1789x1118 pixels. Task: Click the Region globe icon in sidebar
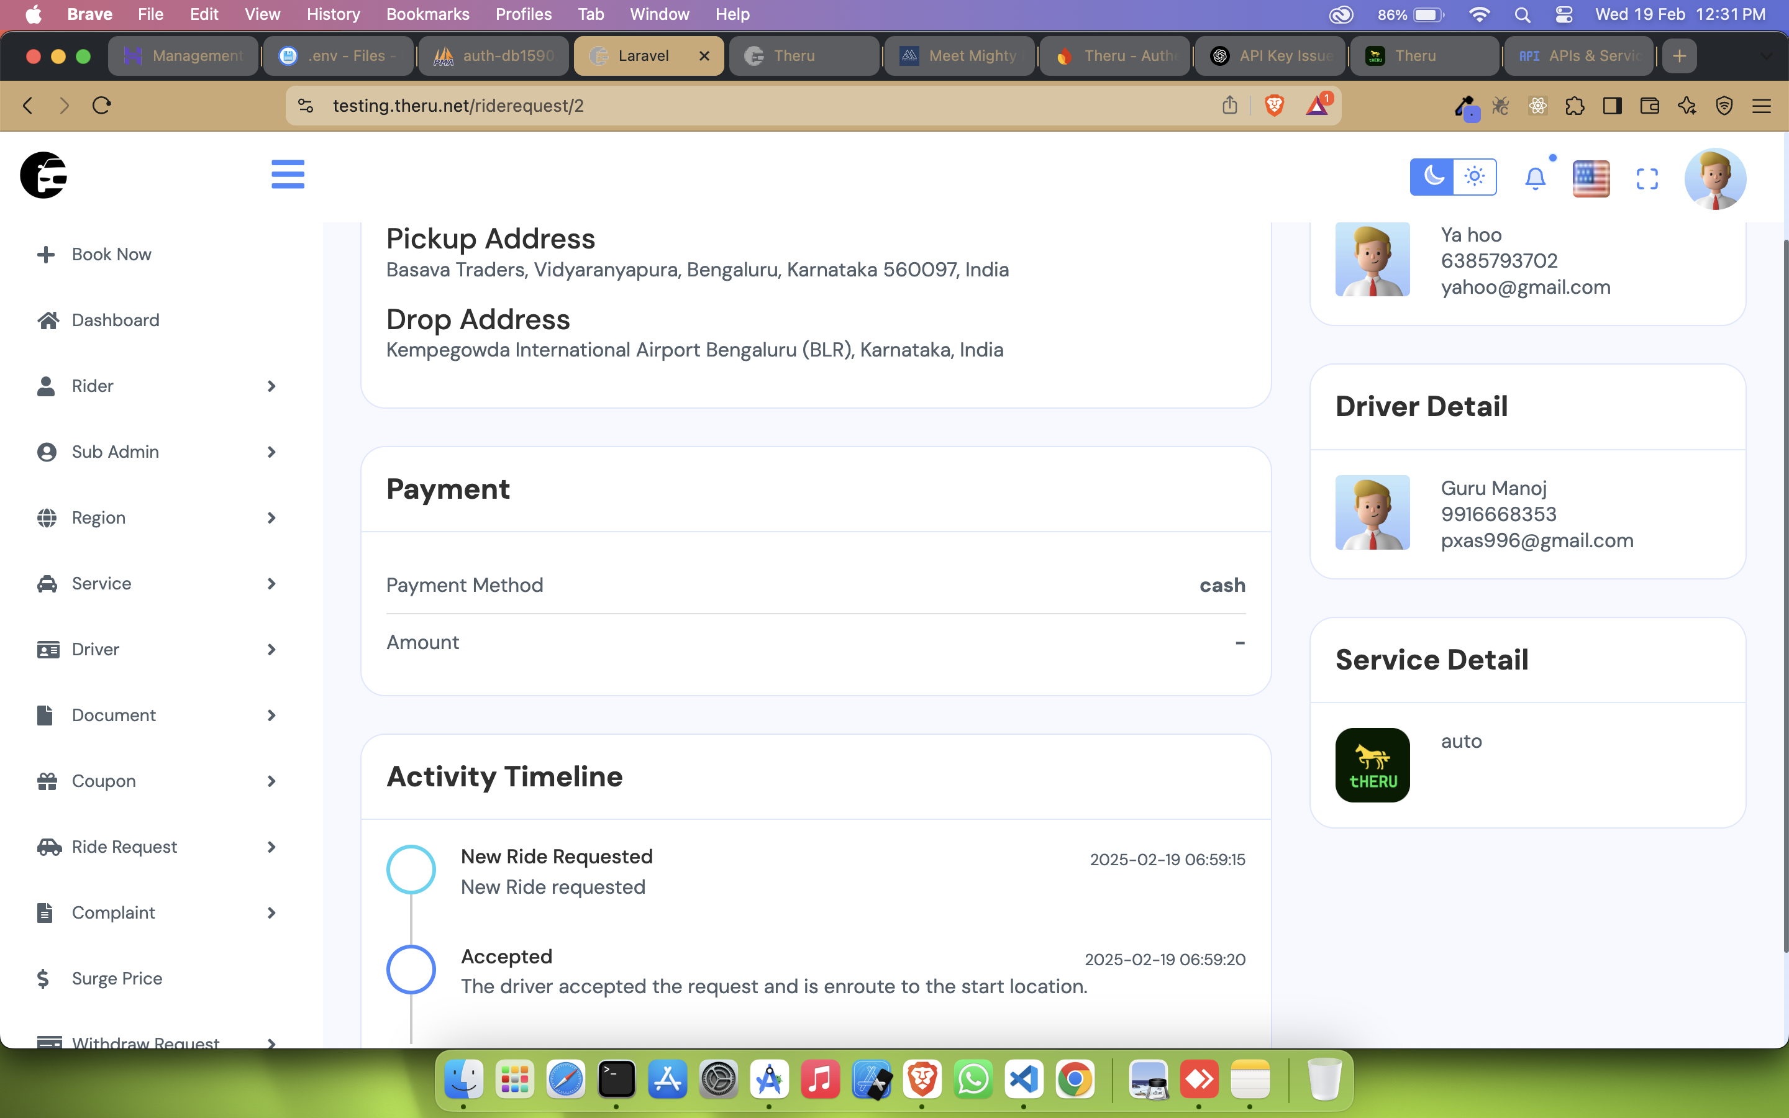click(47, 517)
